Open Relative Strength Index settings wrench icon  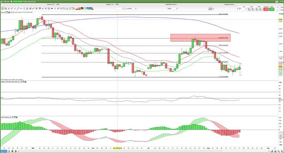click(21, 82)
